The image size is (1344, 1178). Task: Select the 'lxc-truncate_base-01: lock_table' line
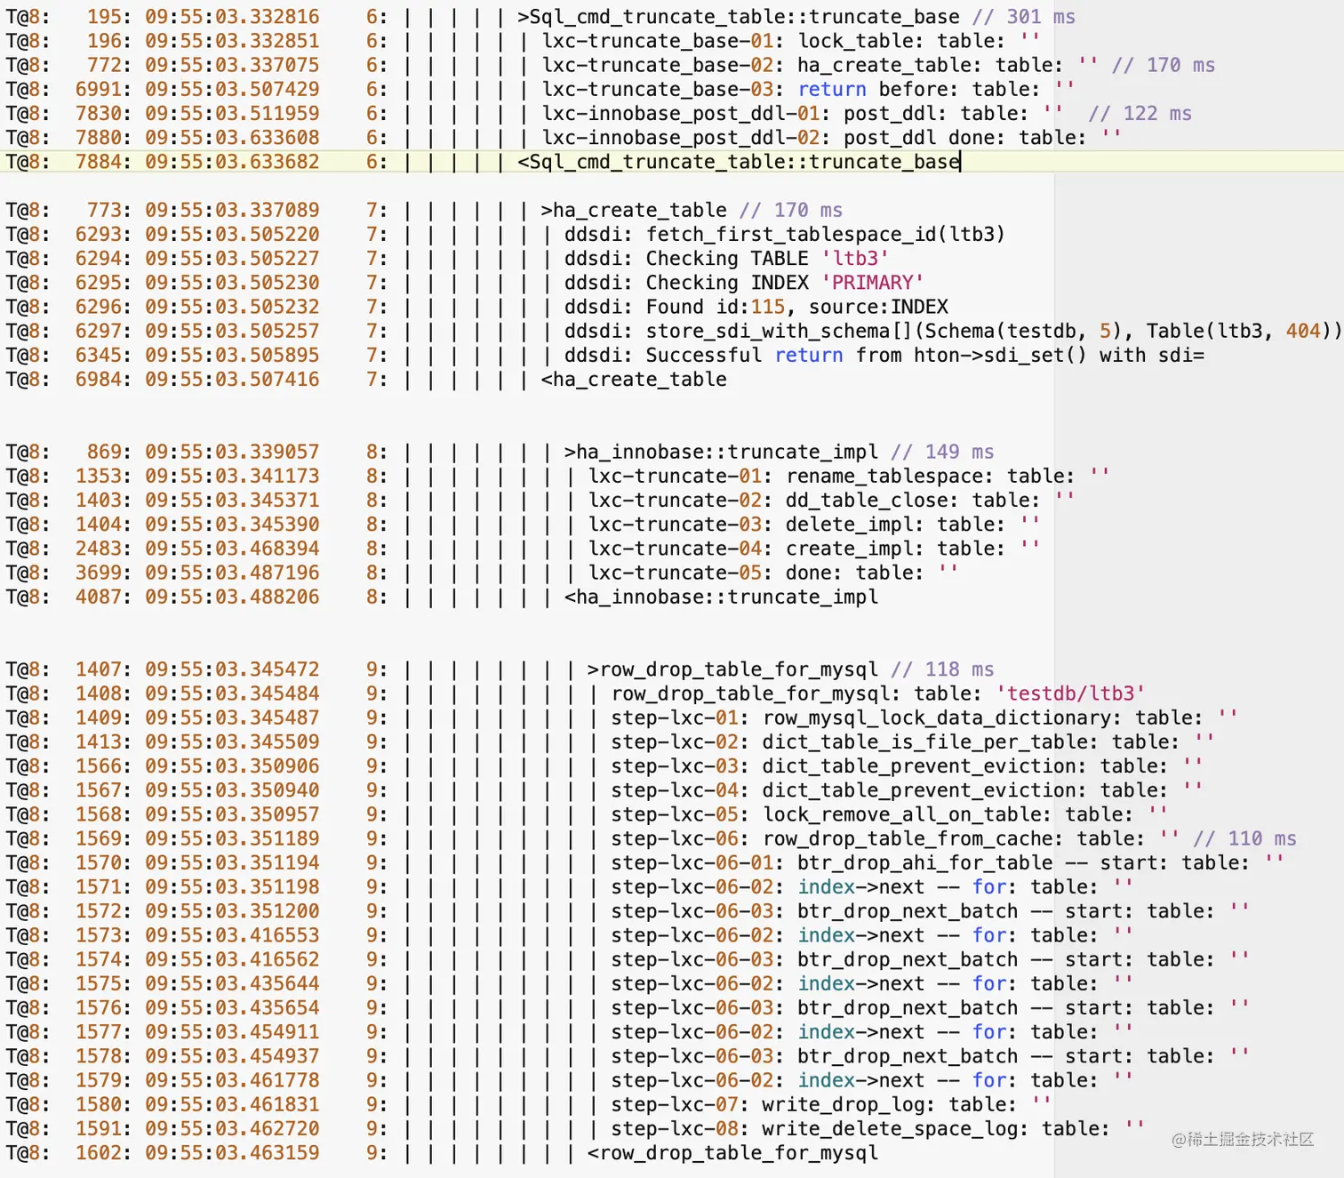(x=523, y=41)
